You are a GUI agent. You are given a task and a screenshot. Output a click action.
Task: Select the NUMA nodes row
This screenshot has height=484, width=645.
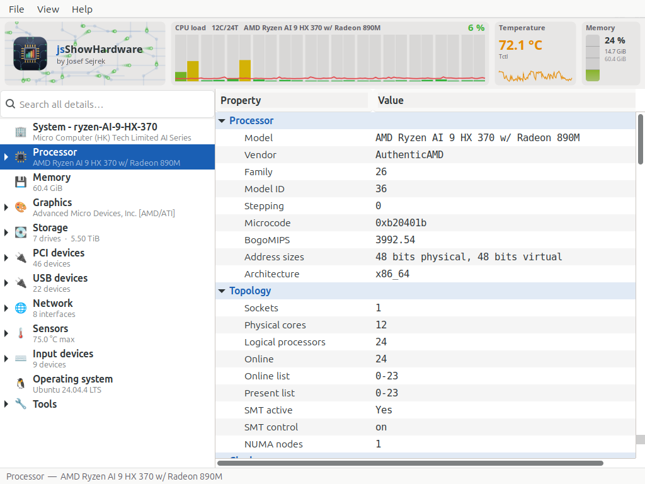click(425, 444)
